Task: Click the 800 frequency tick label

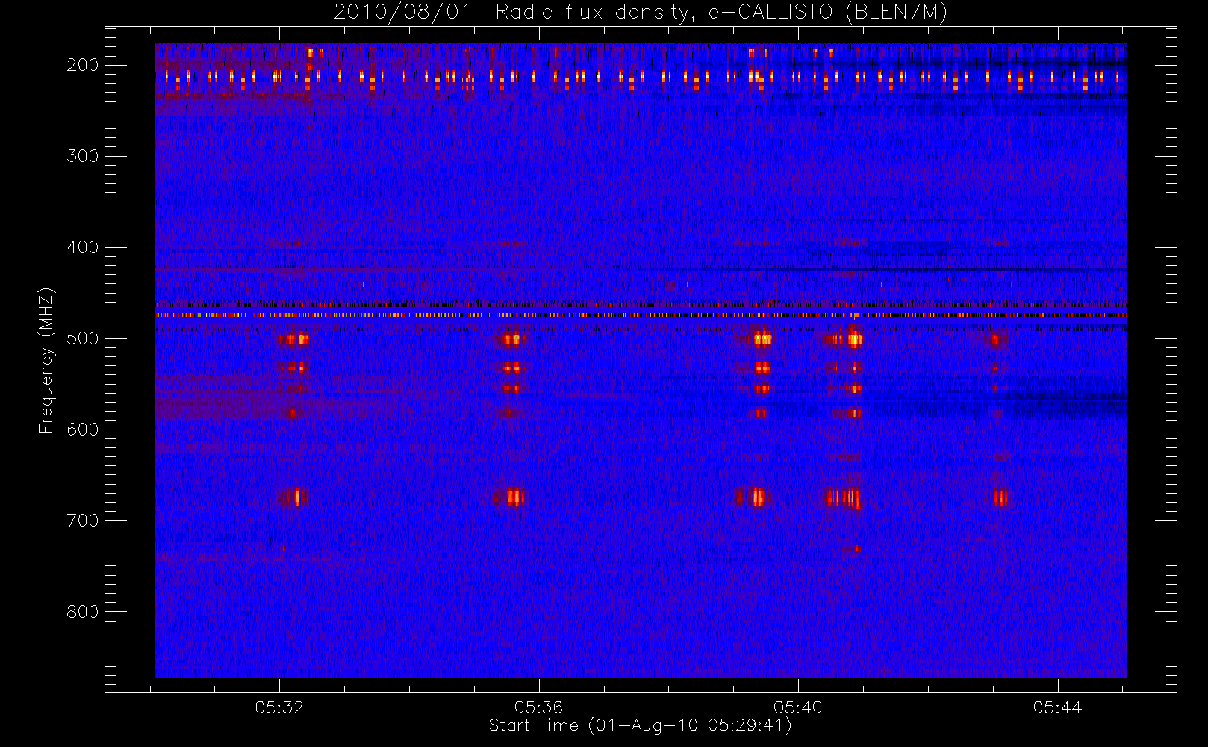Action: pyautogui.click(x=83, y=612)
